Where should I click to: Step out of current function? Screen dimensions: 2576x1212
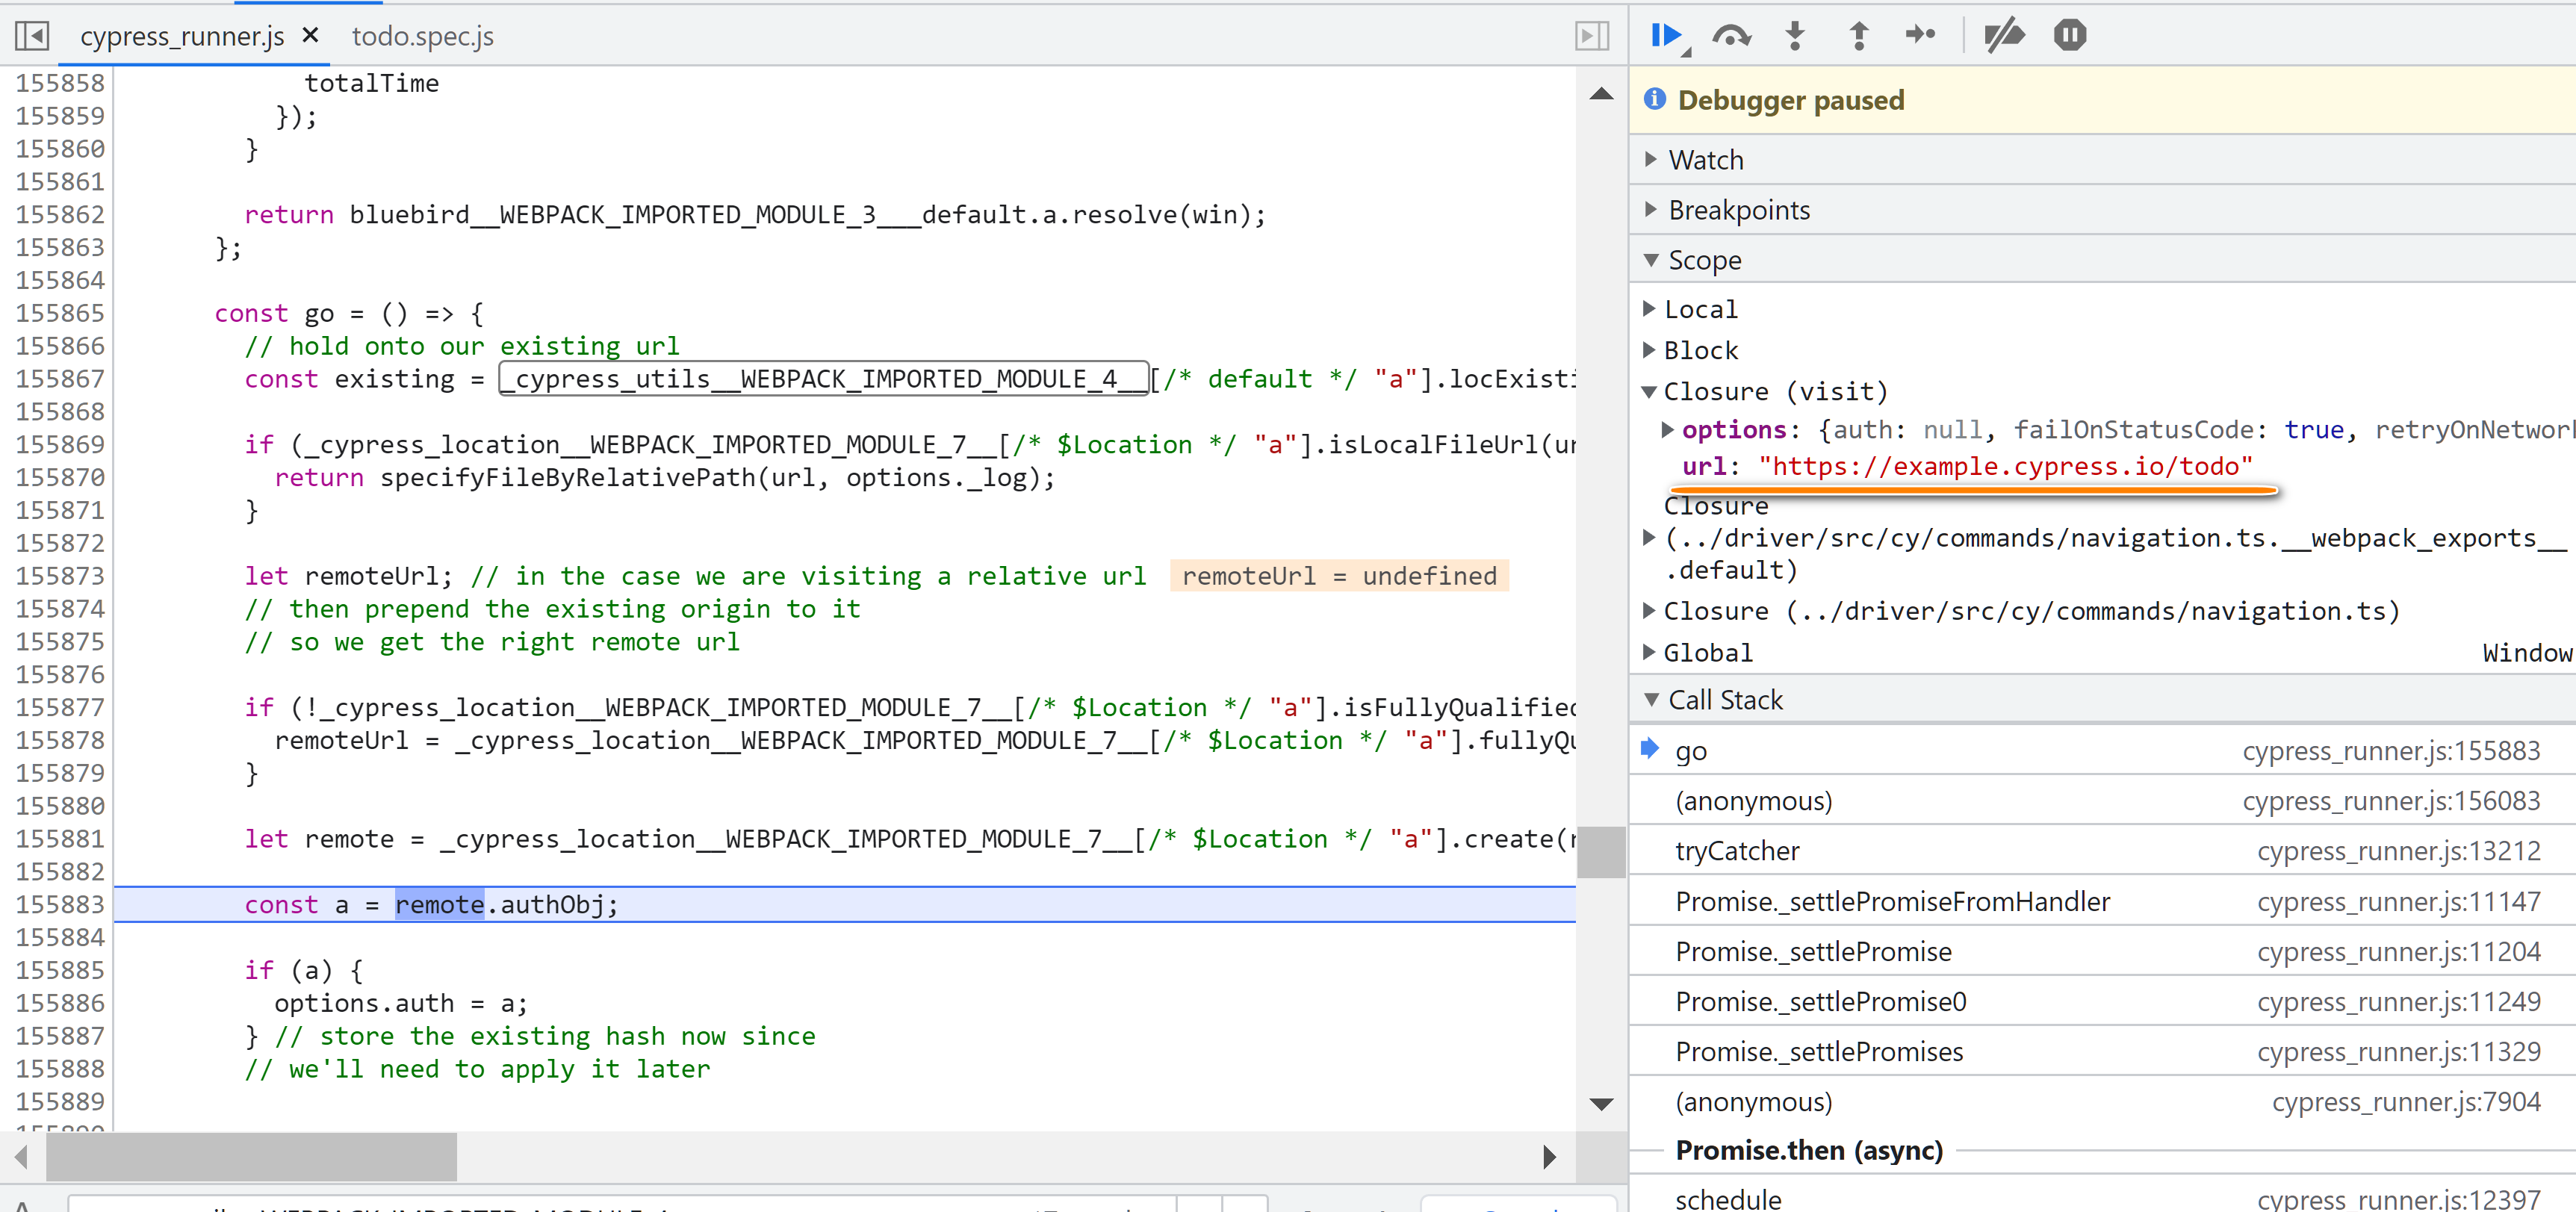(1858, 36)
